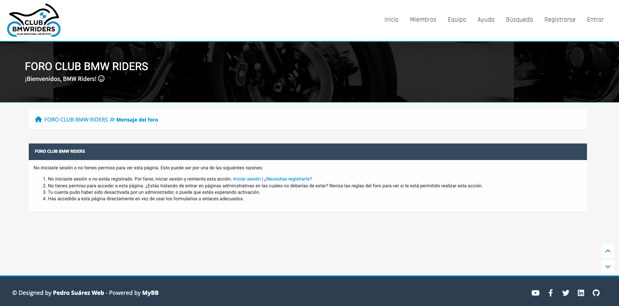Click the line starting 'Tu cuenta pudo haber sido desactivada'
This screenshot has width=619, height=306.
point(154,192)
